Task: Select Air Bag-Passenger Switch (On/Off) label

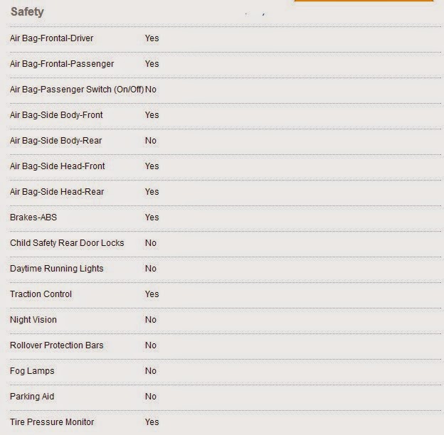Action: (77, 90)
